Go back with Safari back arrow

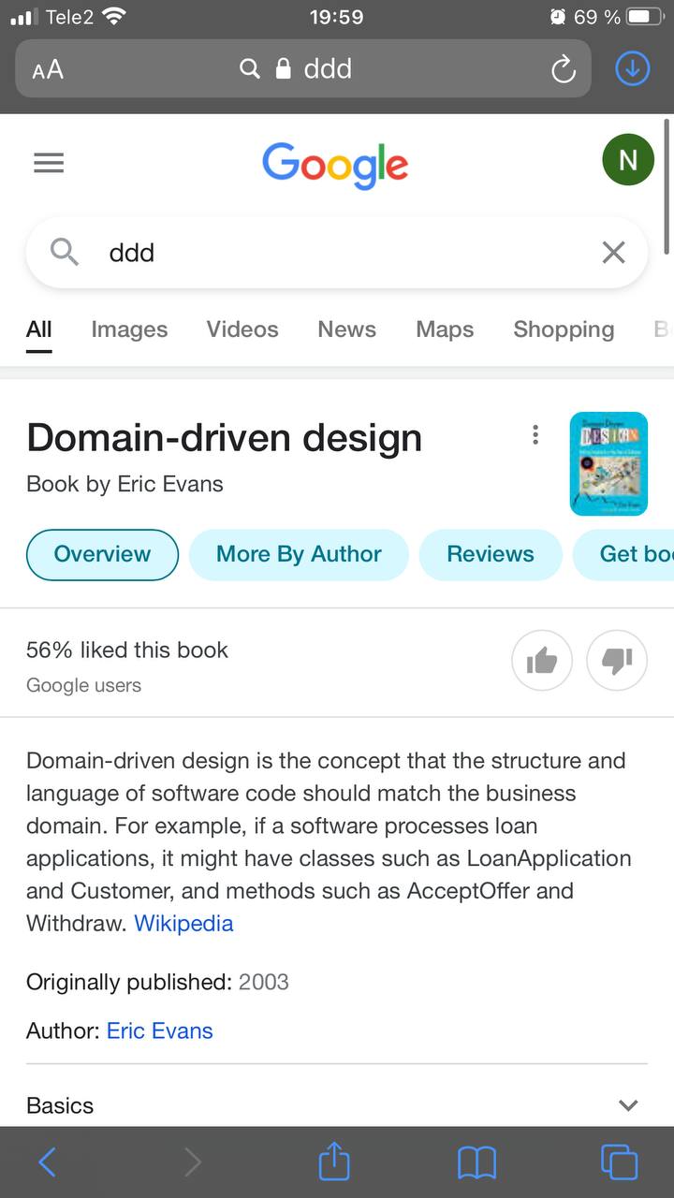[x=47, y=1162]
